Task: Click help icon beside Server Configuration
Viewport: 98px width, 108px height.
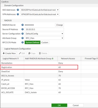Action: coord(23,34)
